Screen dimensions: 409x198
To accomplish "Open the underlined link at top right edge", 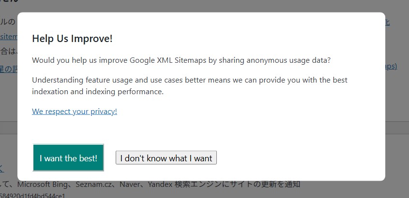I will [x=387, y=22].
